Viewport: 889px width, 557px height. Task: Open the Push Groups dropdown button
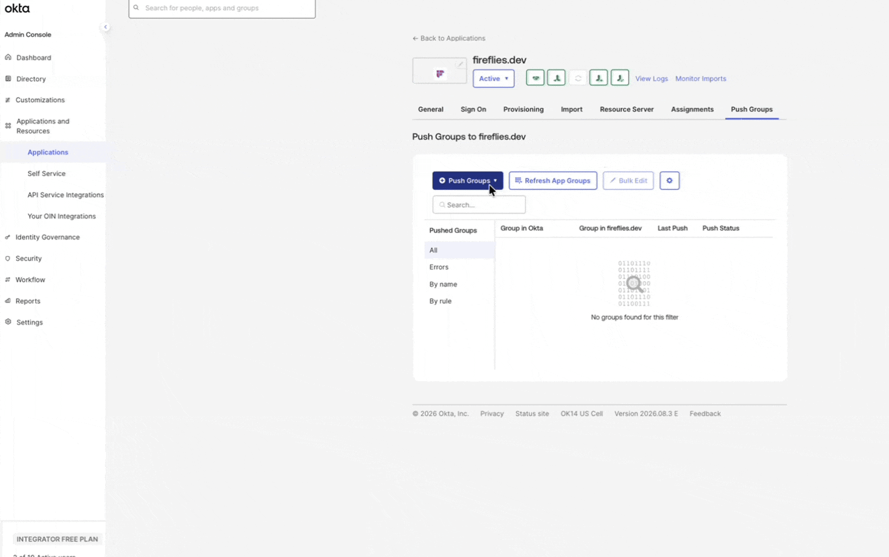point(468,180)
